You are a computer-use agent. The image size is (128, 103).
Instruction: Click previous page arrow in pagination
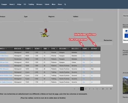coord(78,89)
